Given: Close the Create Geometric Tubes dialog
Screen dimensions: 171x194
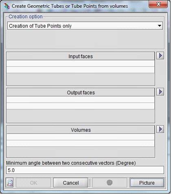Looking at the screenshot, I should click(x=158, y=4).
